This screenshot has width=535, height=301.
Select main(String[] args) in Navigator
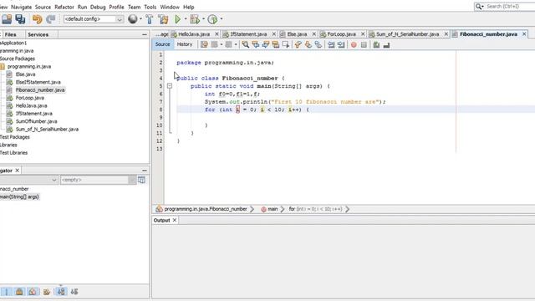[20, 196]
